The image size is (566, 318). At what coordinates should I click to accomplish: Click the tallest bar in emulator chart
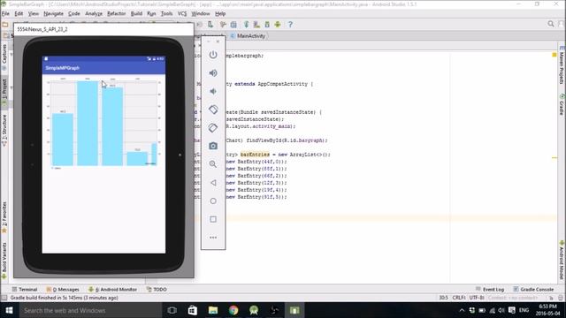point(88,124)
